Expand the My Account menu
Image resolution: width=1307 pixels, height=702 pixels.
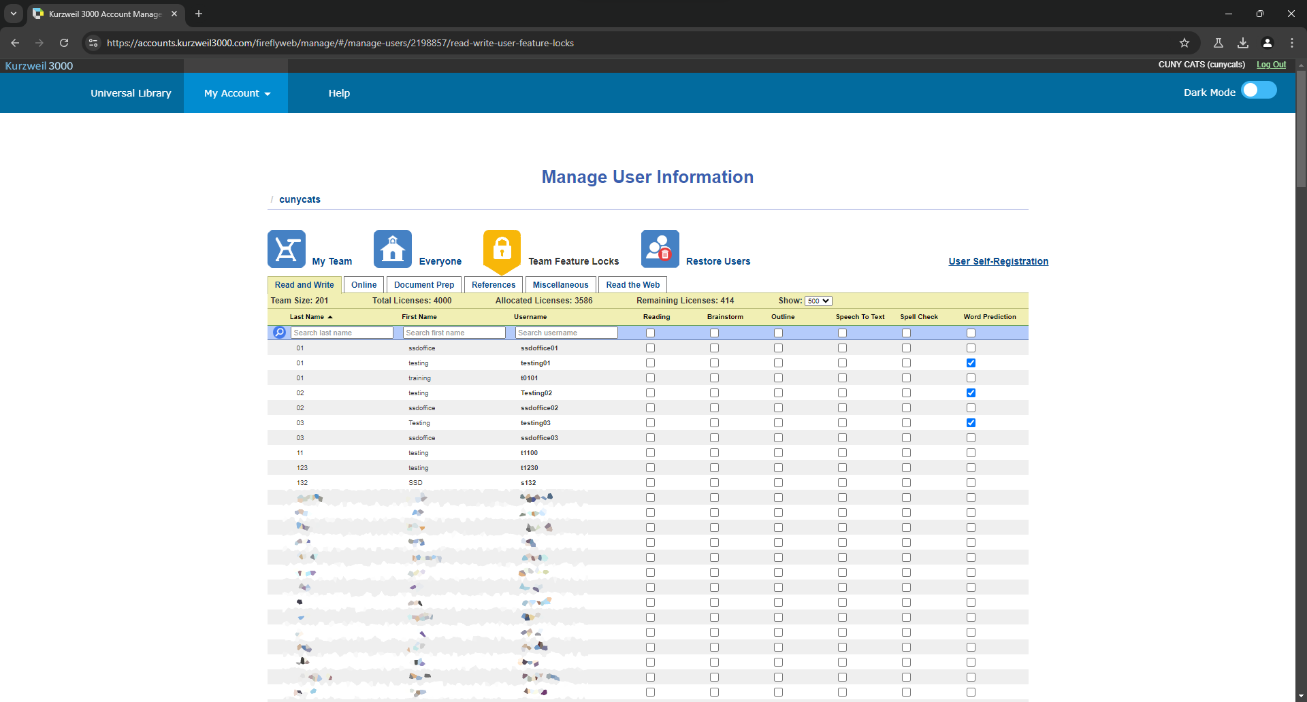pyautogui.click(x=237, y=93)
